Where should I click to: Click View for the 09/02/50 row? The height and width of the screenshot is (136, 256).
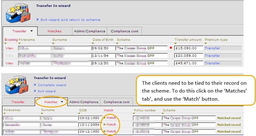coord(9,48)
